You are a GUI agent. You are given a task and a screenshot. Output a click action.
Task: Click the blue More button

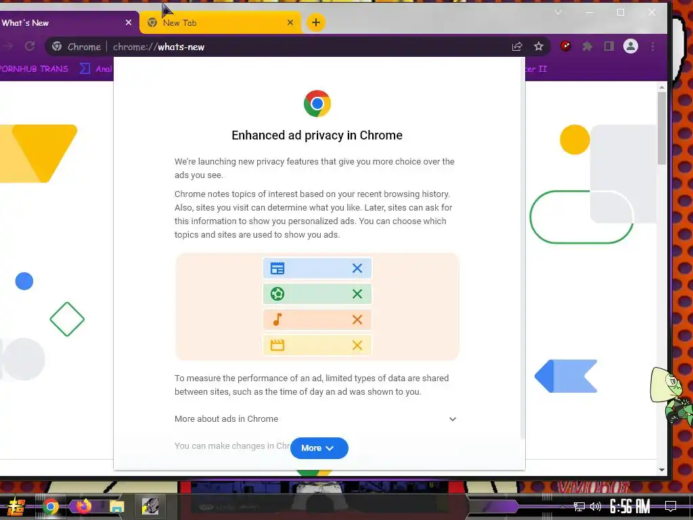pos(319,448)
